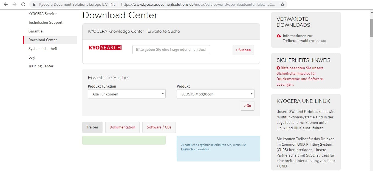Open Technischer Support in the sidebar
Screen dimensions: 373x171
(46, 22)
